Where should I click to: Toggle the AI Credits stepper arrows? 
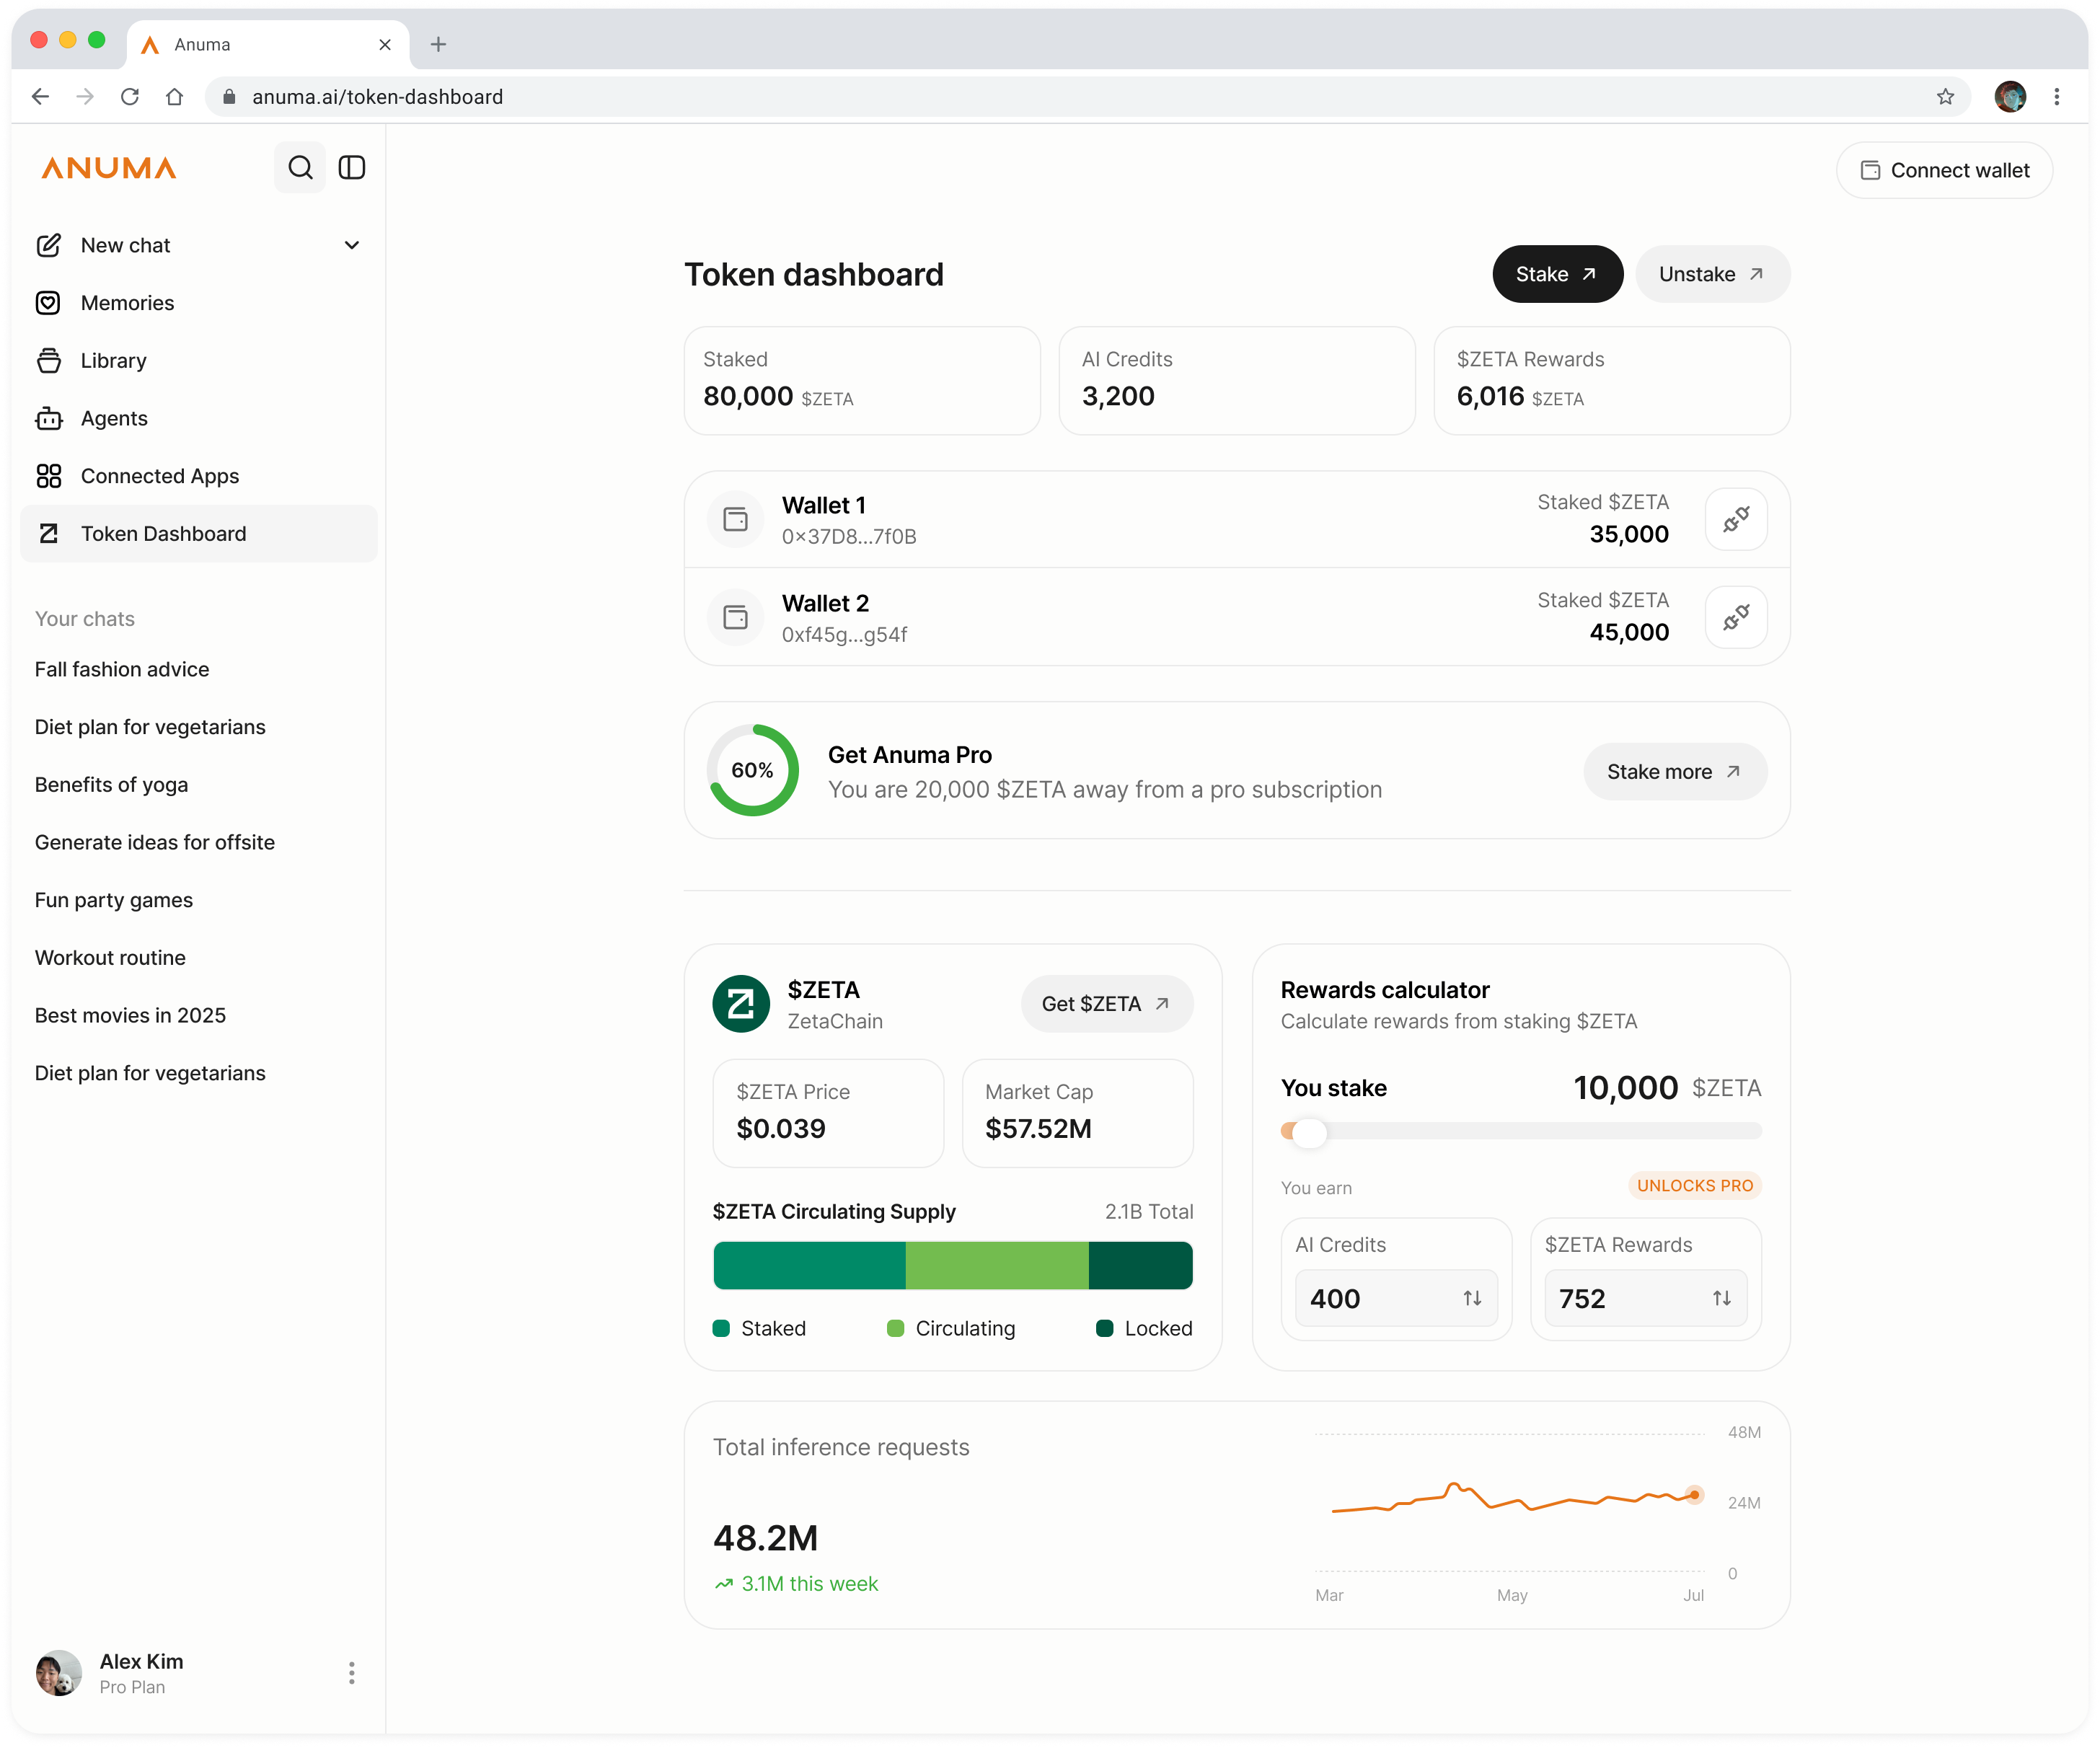tap(1472, 1298)
